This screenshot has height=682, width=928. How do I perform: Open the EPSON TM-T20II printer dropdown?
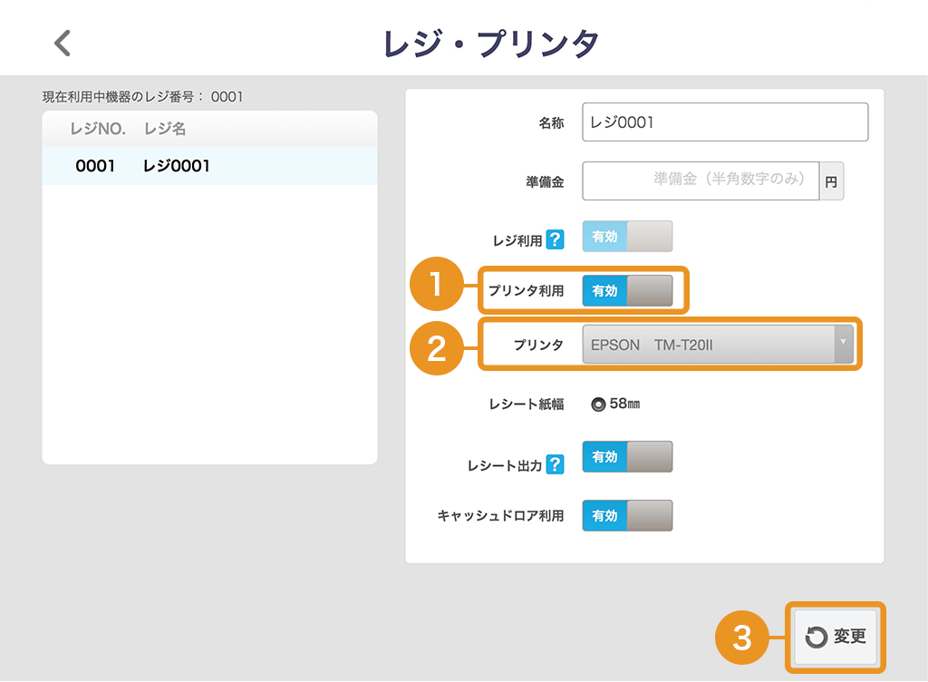click(718, 344)
